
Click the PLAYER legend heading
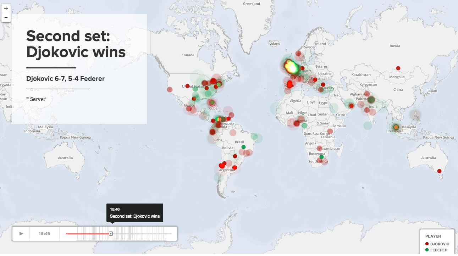(433, 236)
